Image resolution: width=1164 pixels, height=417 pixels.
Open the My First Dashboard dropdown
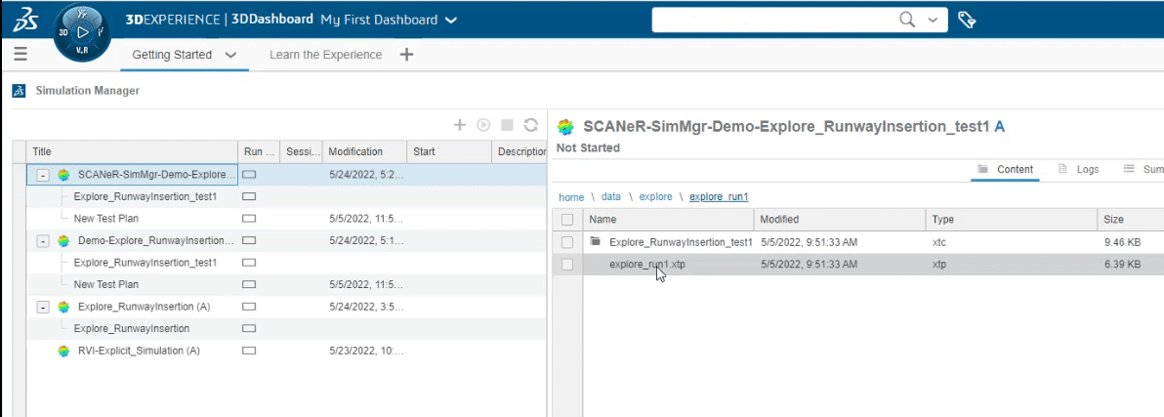coord(450,21)
